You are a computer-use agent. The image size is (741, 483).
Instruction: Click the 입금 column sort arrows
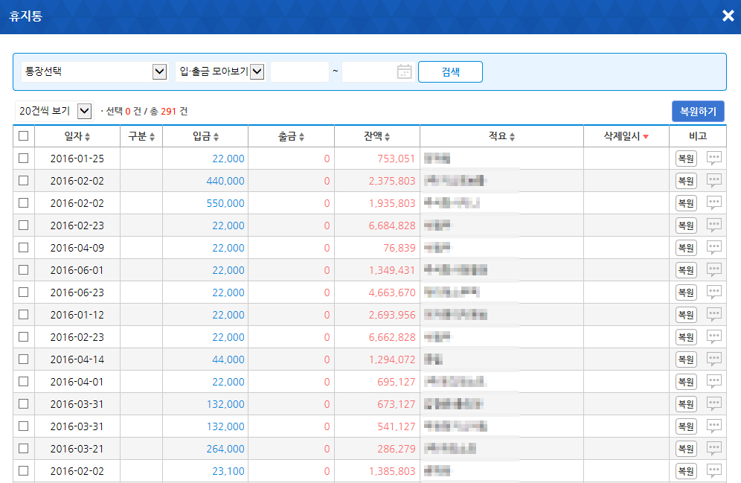(216, 137)
